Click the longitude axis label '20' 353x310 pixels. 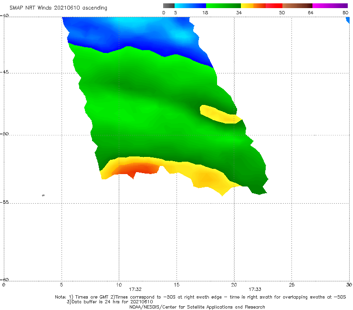234,285
